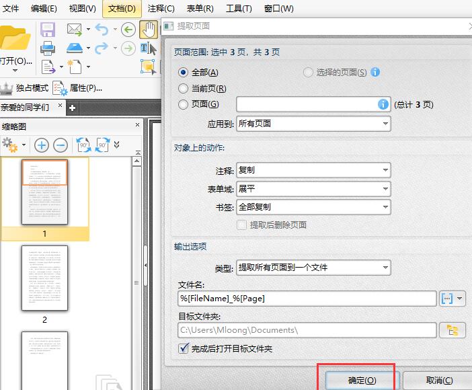Select page 1 thumbnail
Viewport: 472px width, 390px height.
tap(44, 192)
